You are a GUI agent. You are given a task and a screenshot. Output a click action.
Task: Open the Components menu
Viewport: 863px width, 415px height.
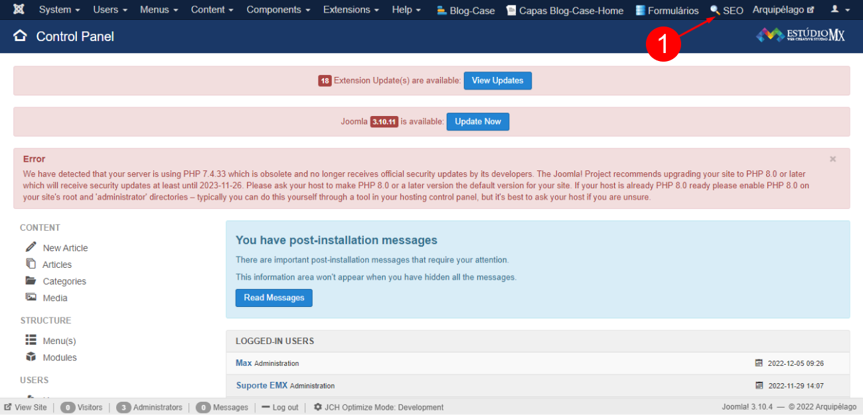pyautogui.click(x=278, y=10)
